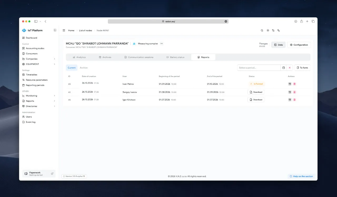This screenshot has height=197, width=337.
Task: Open the Battery status tab
Action: [175, 57]
